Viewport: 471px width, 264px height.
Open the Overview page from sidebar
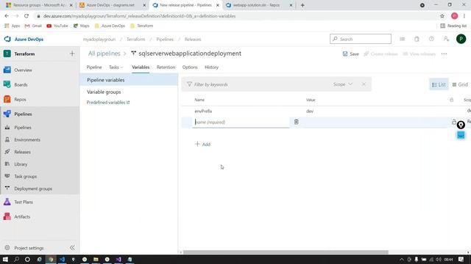(x=23, y=70)
